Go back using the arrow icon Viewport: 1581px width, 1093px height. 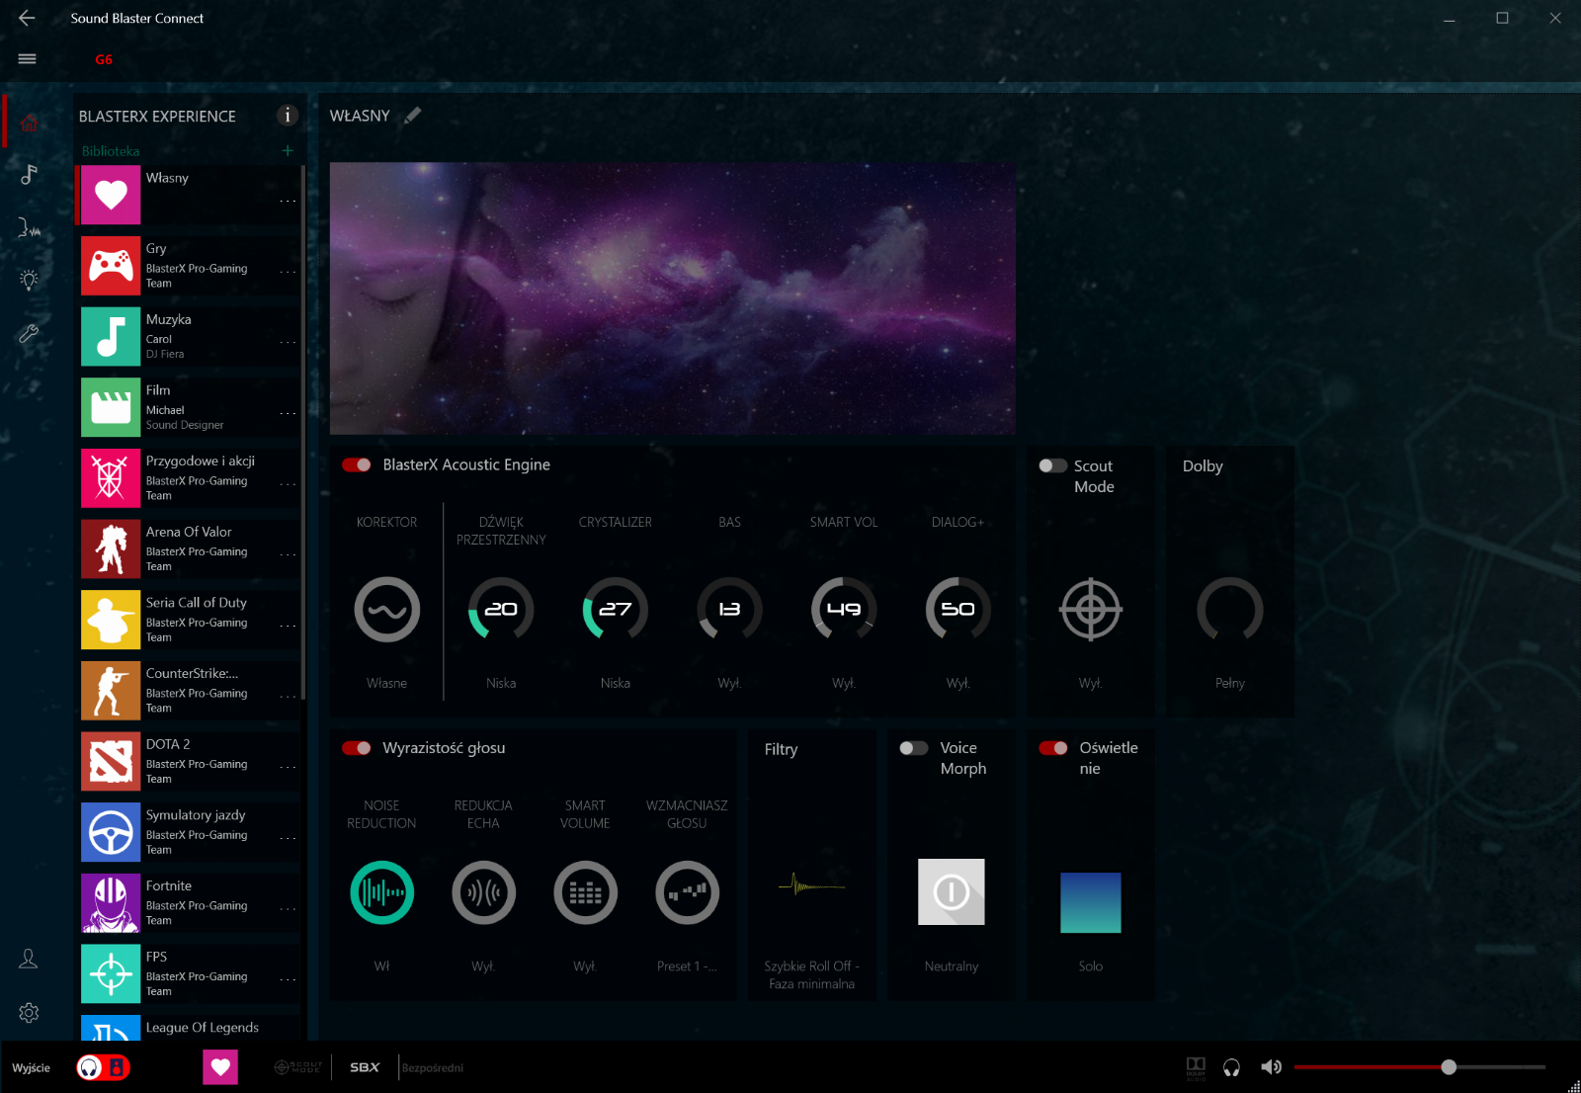27,18
